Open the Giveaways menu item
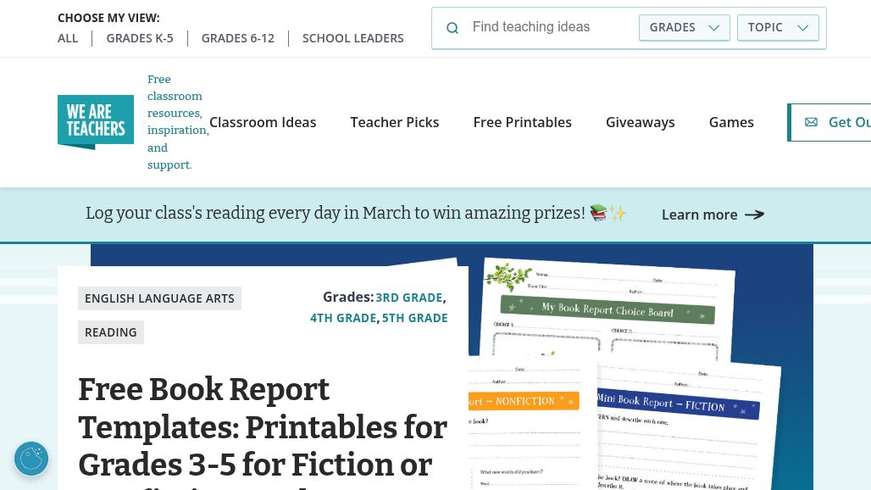This screenshot has width=871, height=490. pos(640,122)
